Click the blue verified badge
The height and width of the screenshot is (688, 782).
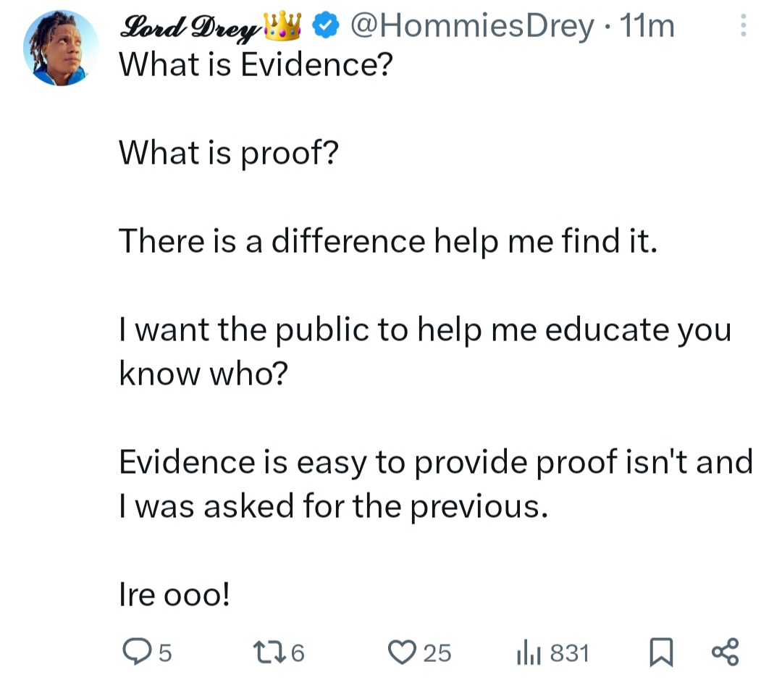click(327, 27)
